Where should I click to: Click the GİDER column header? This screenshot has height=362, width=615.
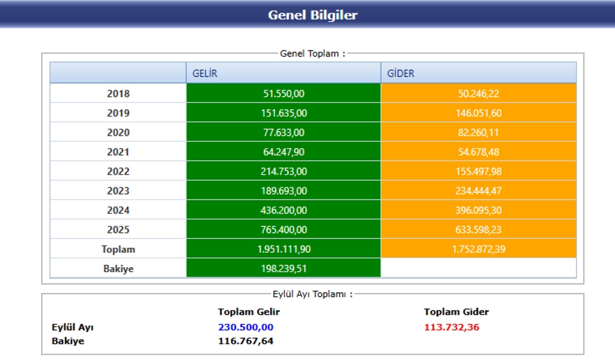pos(401,73)
